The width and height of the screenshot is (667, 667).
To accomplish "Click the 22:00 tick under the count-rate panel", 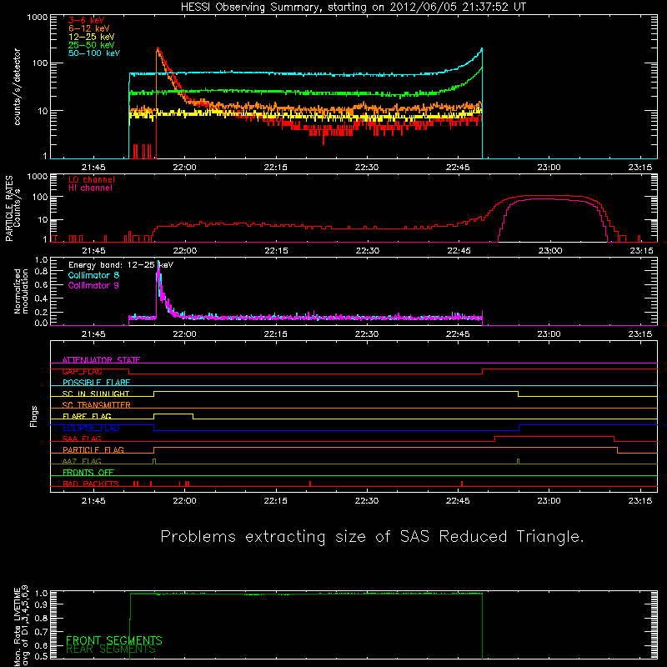I will click(x=184, y=168).
